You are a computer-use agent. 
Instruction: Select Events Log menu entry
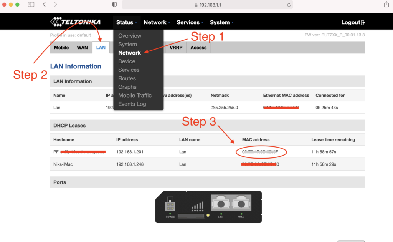coord(132,104)
